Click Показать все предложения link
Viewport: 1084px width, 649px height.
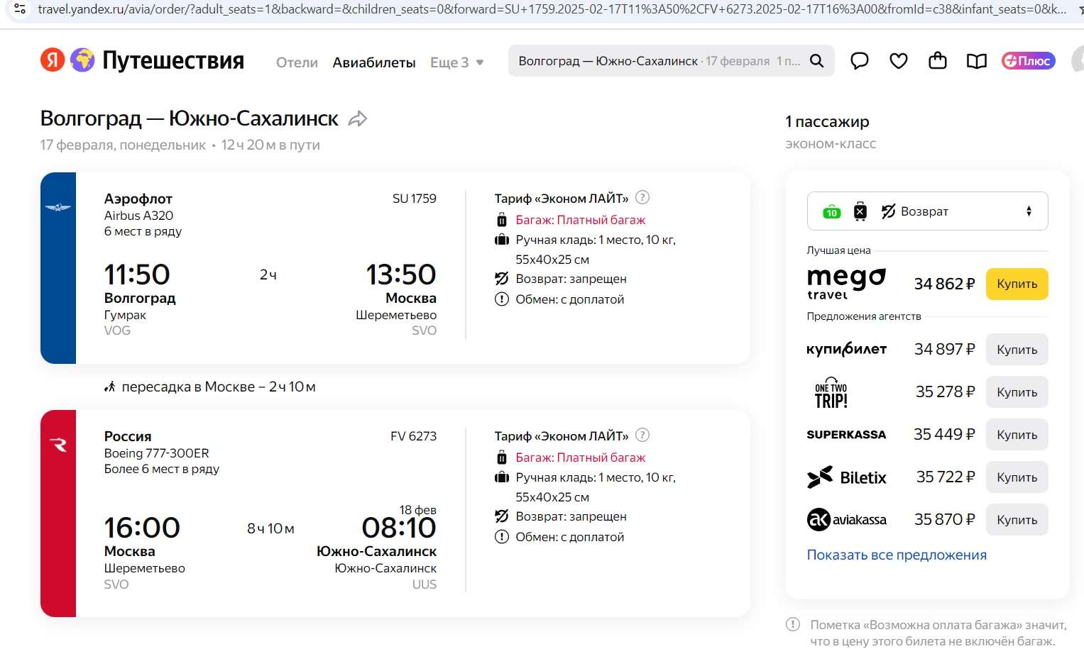pos(897,555)
